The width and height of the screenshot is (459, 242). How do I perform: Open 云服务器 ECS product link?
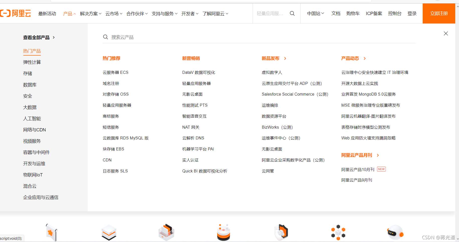pyautogui.click(x=116, y=72)
